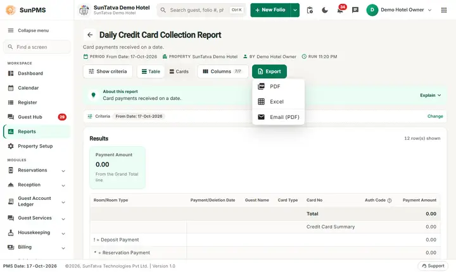456x272 pixels.
Task: Click the Billing module icon
Action: 11,247
